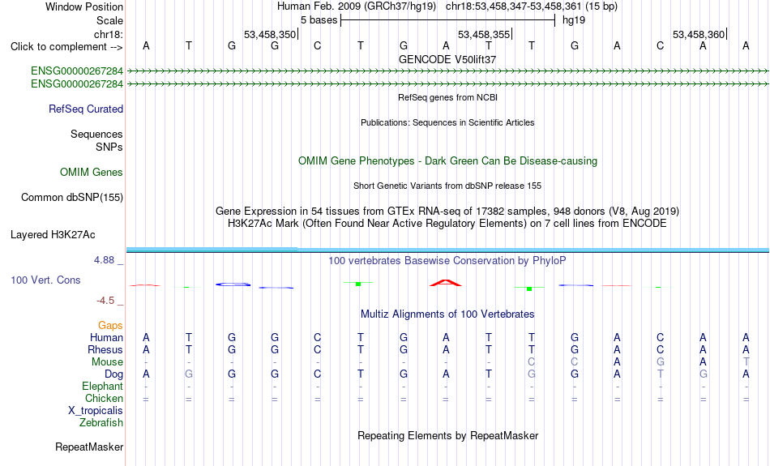
Task: Select the 'Dog' species row label
Action: [113, 374]
